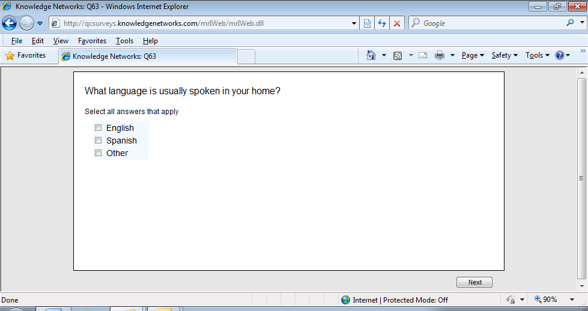Expand the Home button dropdown arrow
Image resolution: width=588 pixels, height=311 pixels.
(384, 55)
